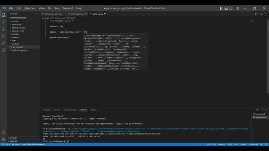Open Selection menu
The height and width of the screenshot is (151, 269).
(x=30, y=8)
